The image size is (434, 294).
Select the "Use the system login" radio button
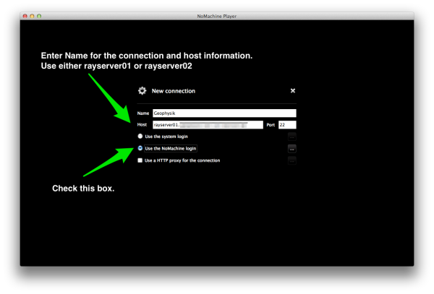tap(140, 136)
